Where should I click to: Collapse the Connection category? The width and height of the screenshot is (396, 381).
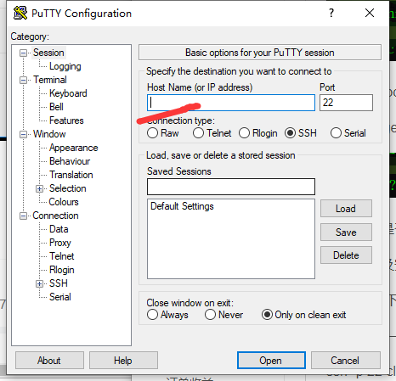[23, 216]
